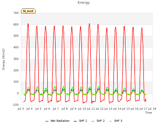The width and height of the screenshot is (168, 126).
Task: Click the Jul 9 x-axis tick label
Action: (73, 109)
